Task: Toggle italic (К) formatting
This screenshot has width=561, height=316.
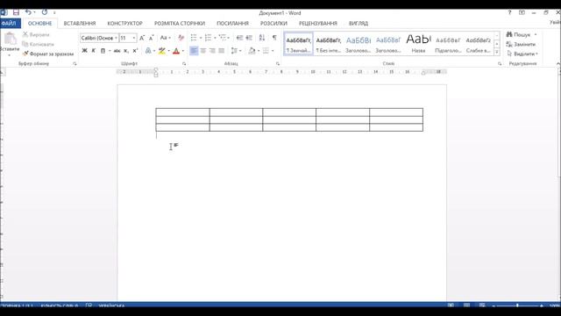Action: [94, 51]
